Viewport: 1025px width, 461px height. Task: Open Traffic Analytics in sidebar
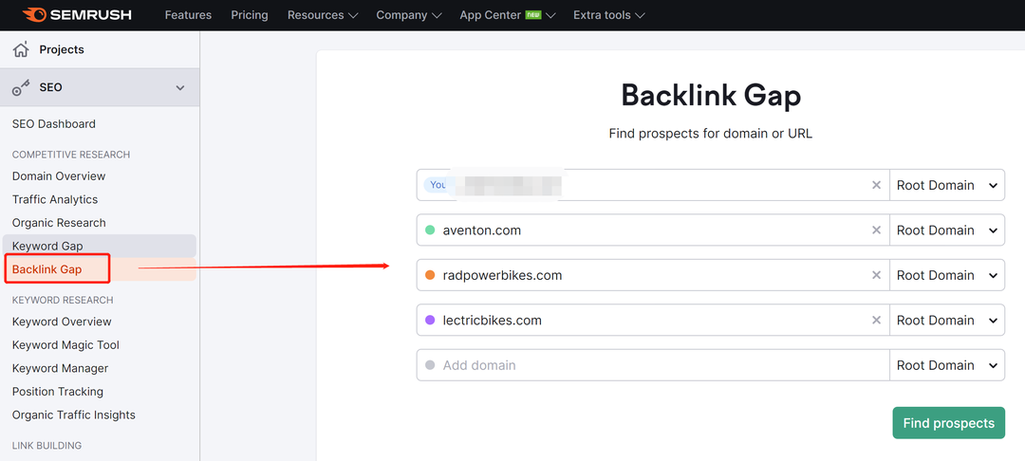coord(55,200)
